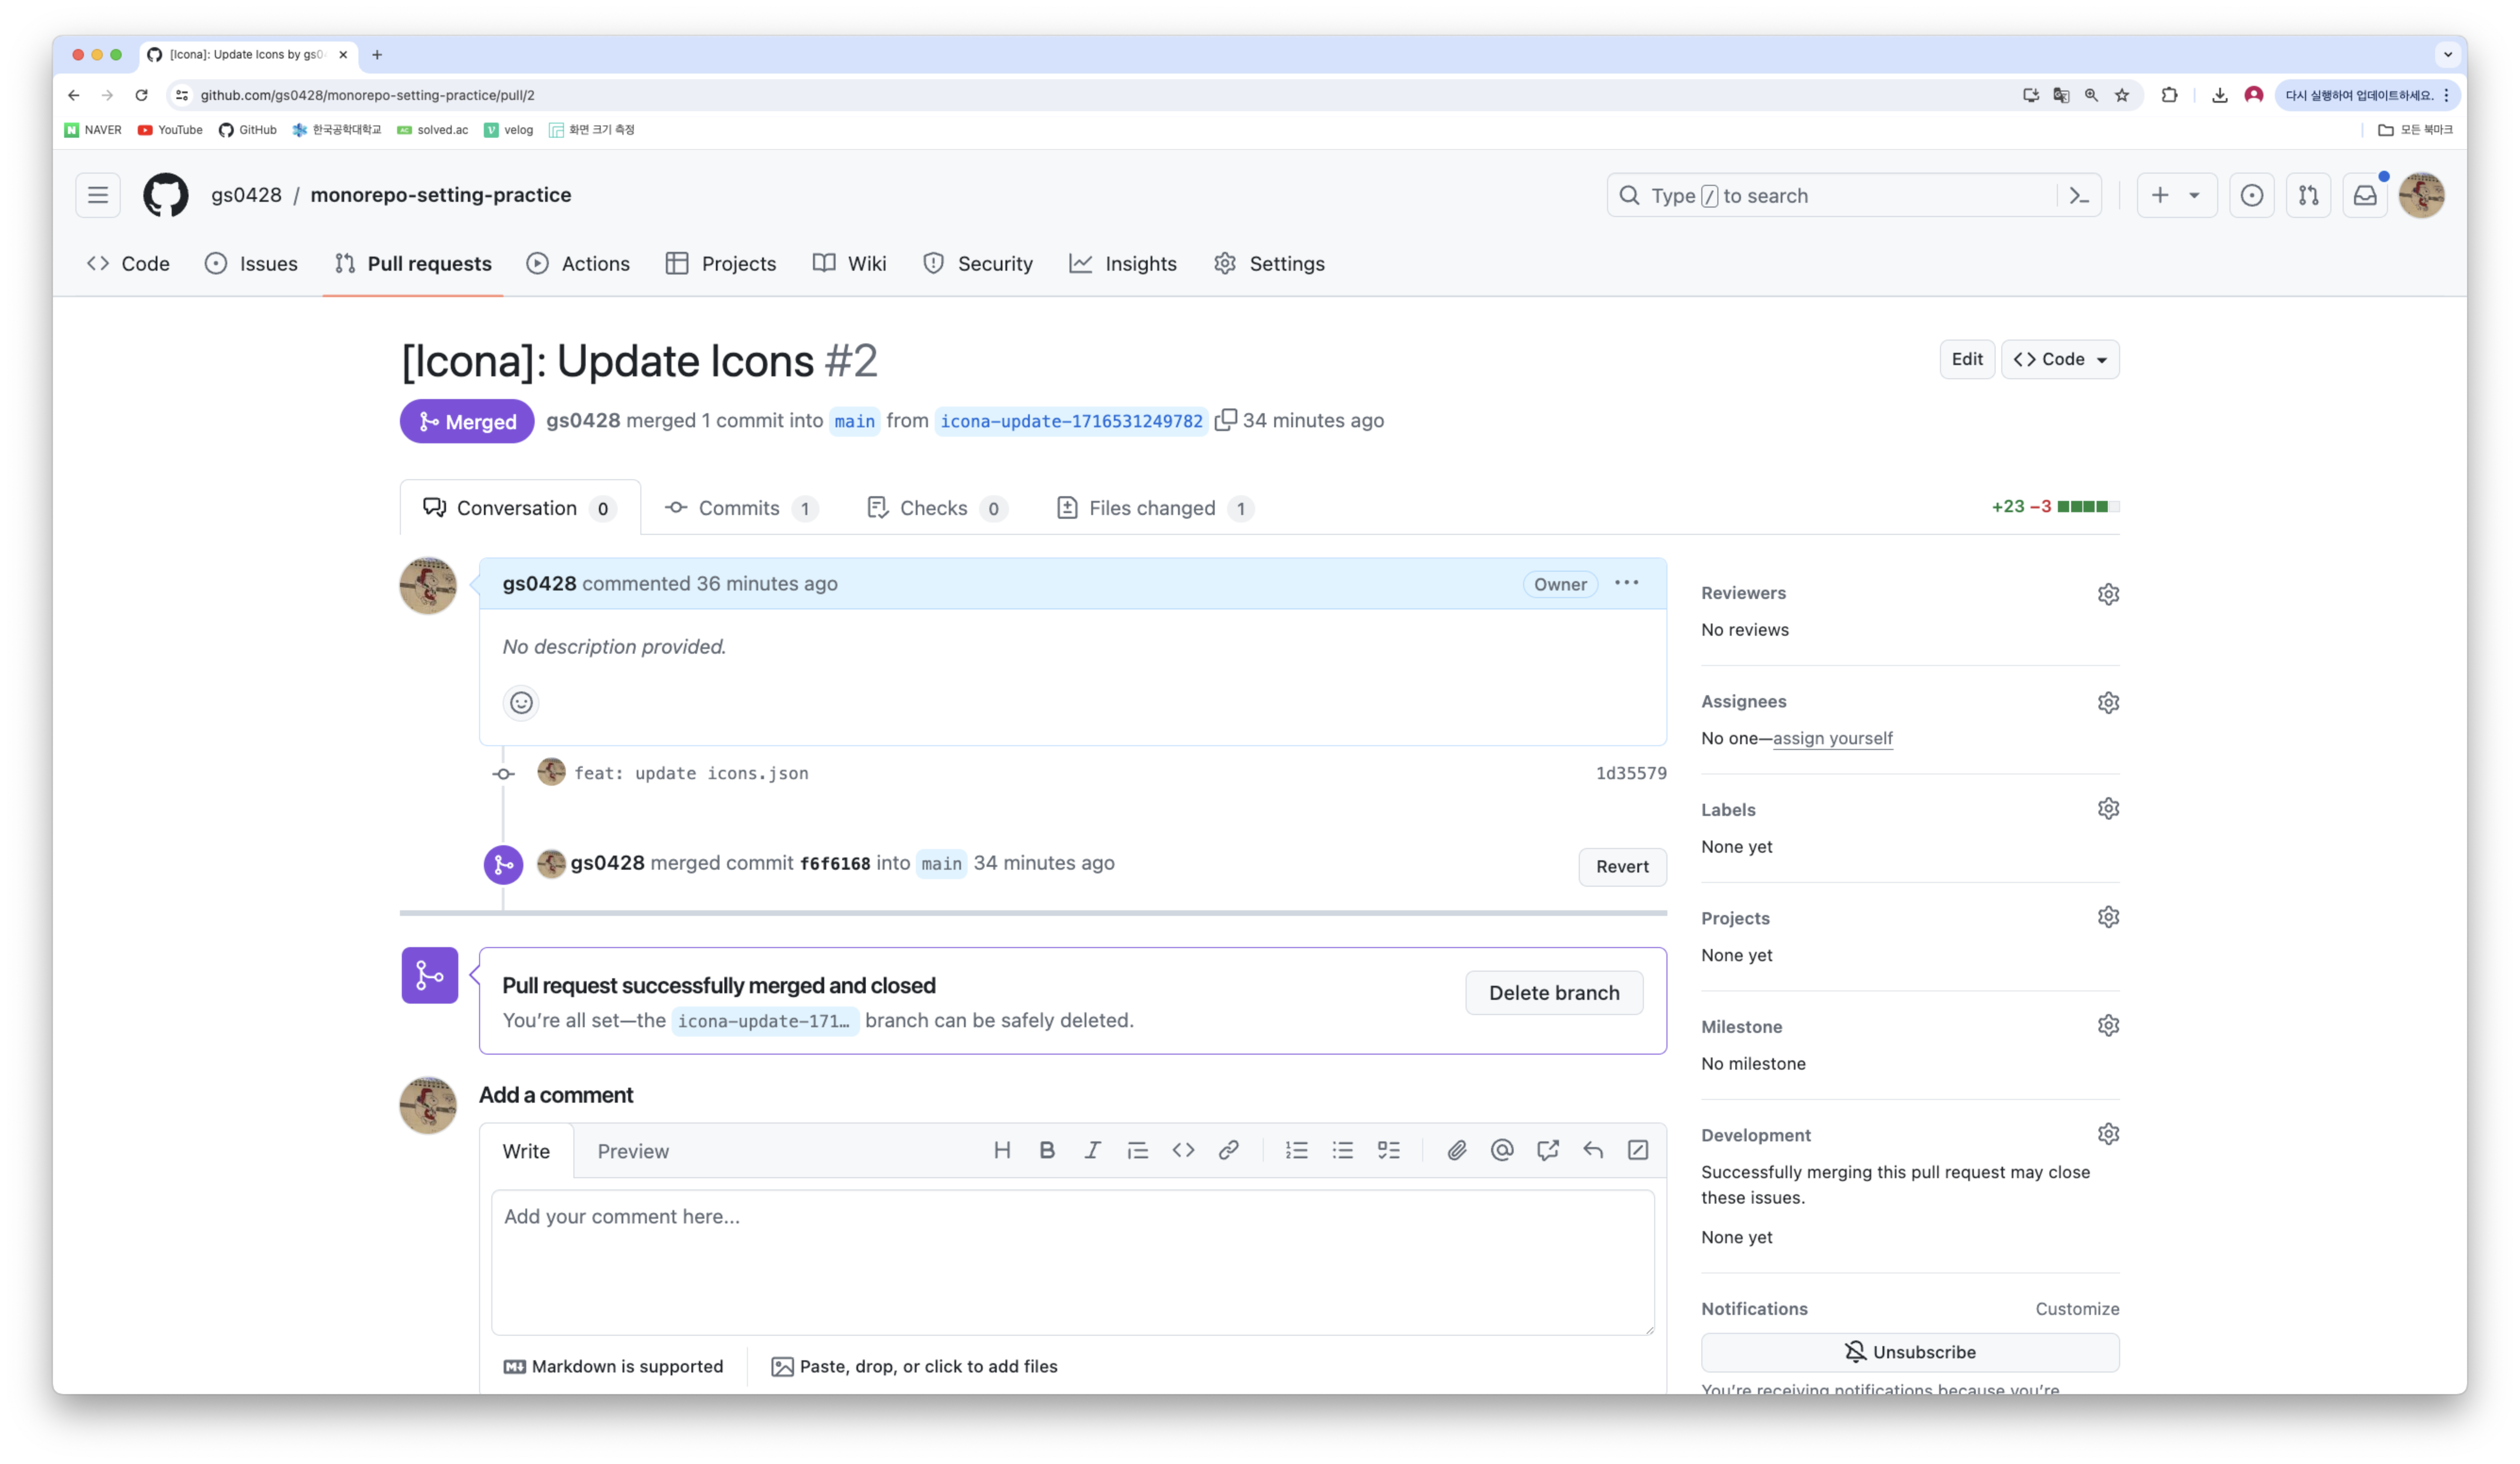Open the global navigation hamburger menu
2520x1464 pixels.
(x=98, y=195)
